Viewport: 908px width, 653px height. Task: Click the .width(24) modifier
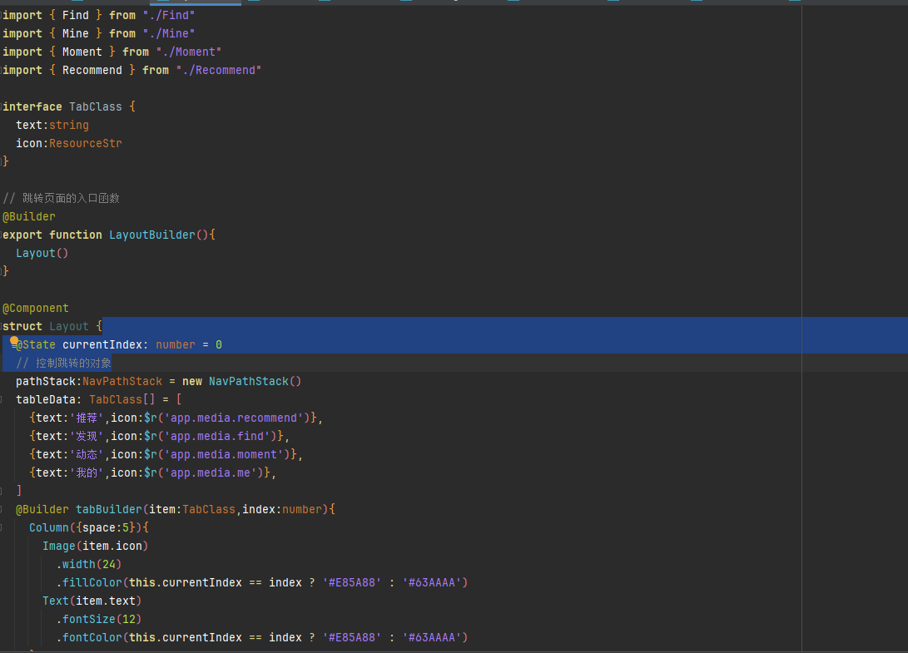[x=89, y=565]
